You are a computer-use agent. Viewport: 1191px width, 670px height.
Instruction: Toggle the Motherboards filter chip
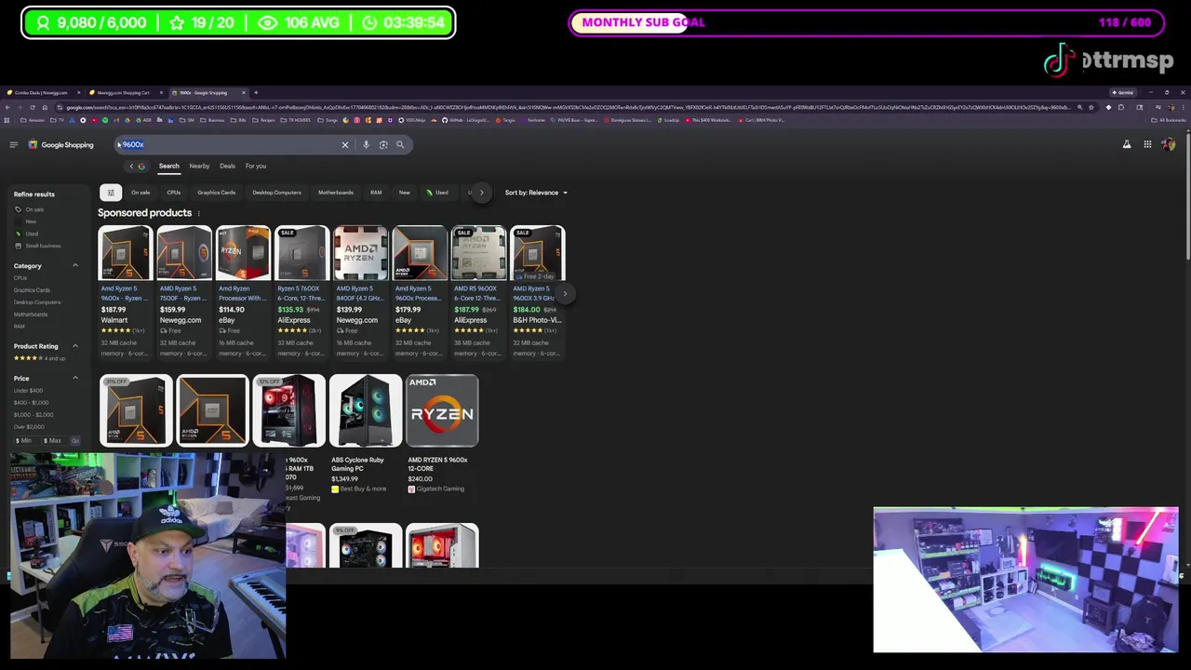coord(336,193)
